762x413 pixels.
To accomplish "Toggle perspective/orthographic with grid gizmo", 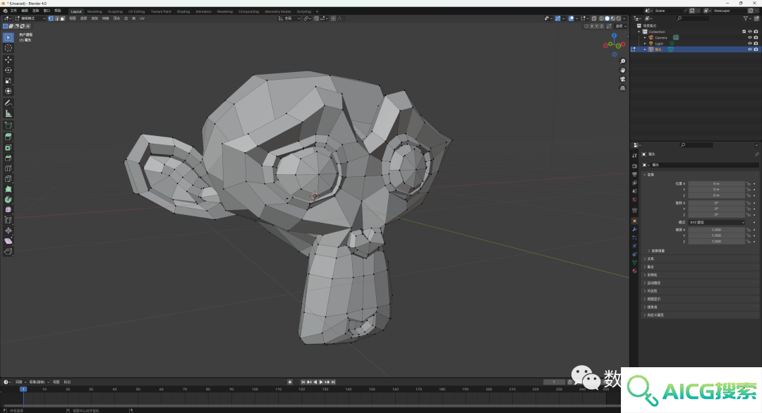I will [x=622, y=88].
